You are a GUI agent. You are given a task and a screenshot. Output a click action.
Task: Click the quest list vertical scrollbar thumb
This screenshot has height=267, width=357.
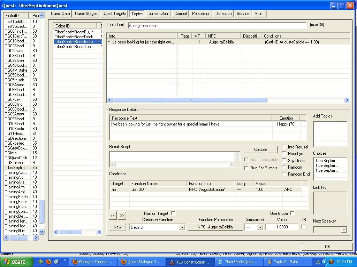42,212
